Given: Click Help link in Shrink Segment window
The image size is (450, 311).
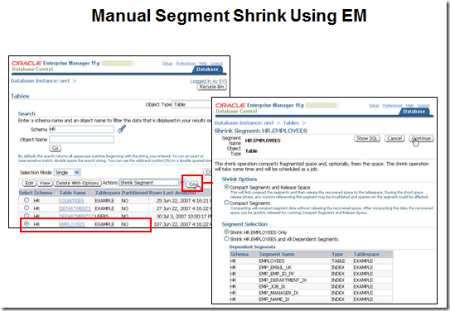Looking at the screenshot, I should click(x=409, y=105).
